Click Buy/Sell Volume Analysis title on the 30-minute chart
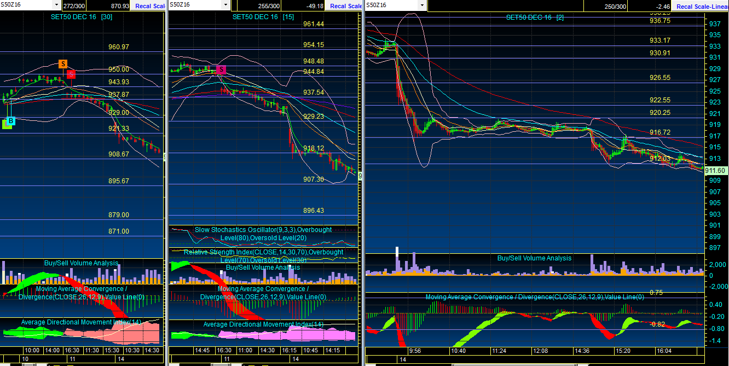 pyautogui.click(x=81, y=263)
